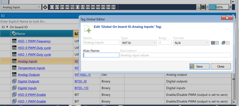239x106 pixels.
Task: Insert the N/T transition contact element
Action: 72,7
